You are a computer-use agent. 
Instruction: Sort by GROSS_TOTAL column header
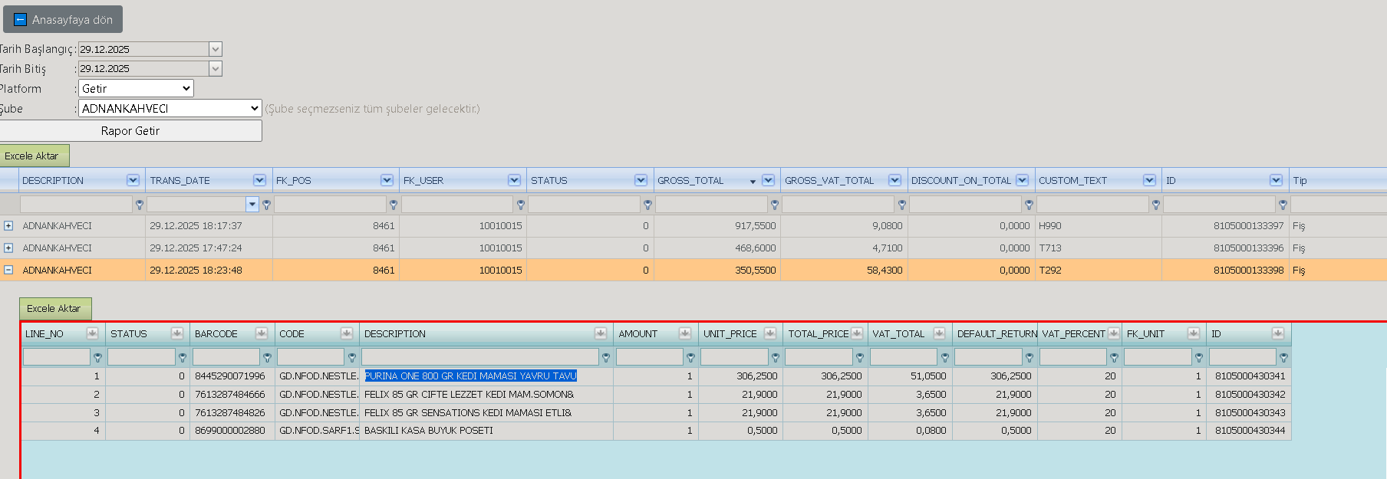coord(690,180)
